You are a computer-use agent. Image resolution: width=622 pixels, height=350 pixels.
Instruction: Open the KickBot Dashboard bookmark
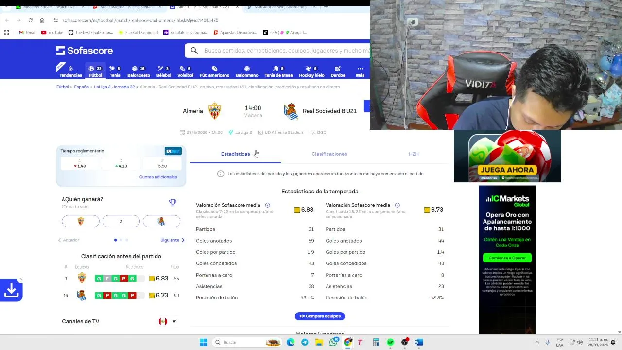[x=138, y=32]
